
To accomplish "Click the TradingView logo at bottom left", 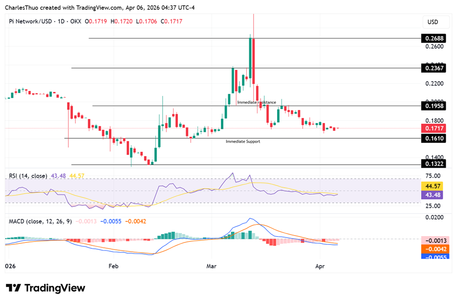I will point(44,288).
